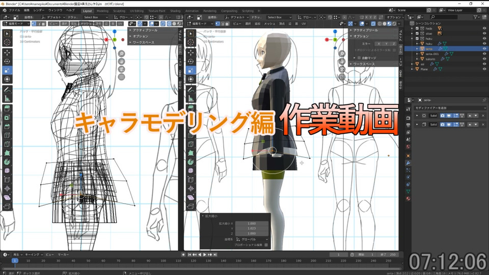Viewport: 489px width, 275px height.
Task: Choose the Measure tool in left viewport toolbar
Action: (7, 99)
